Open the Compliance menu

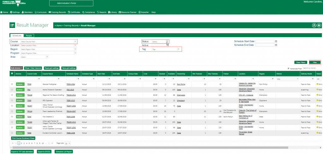point(89,12)
